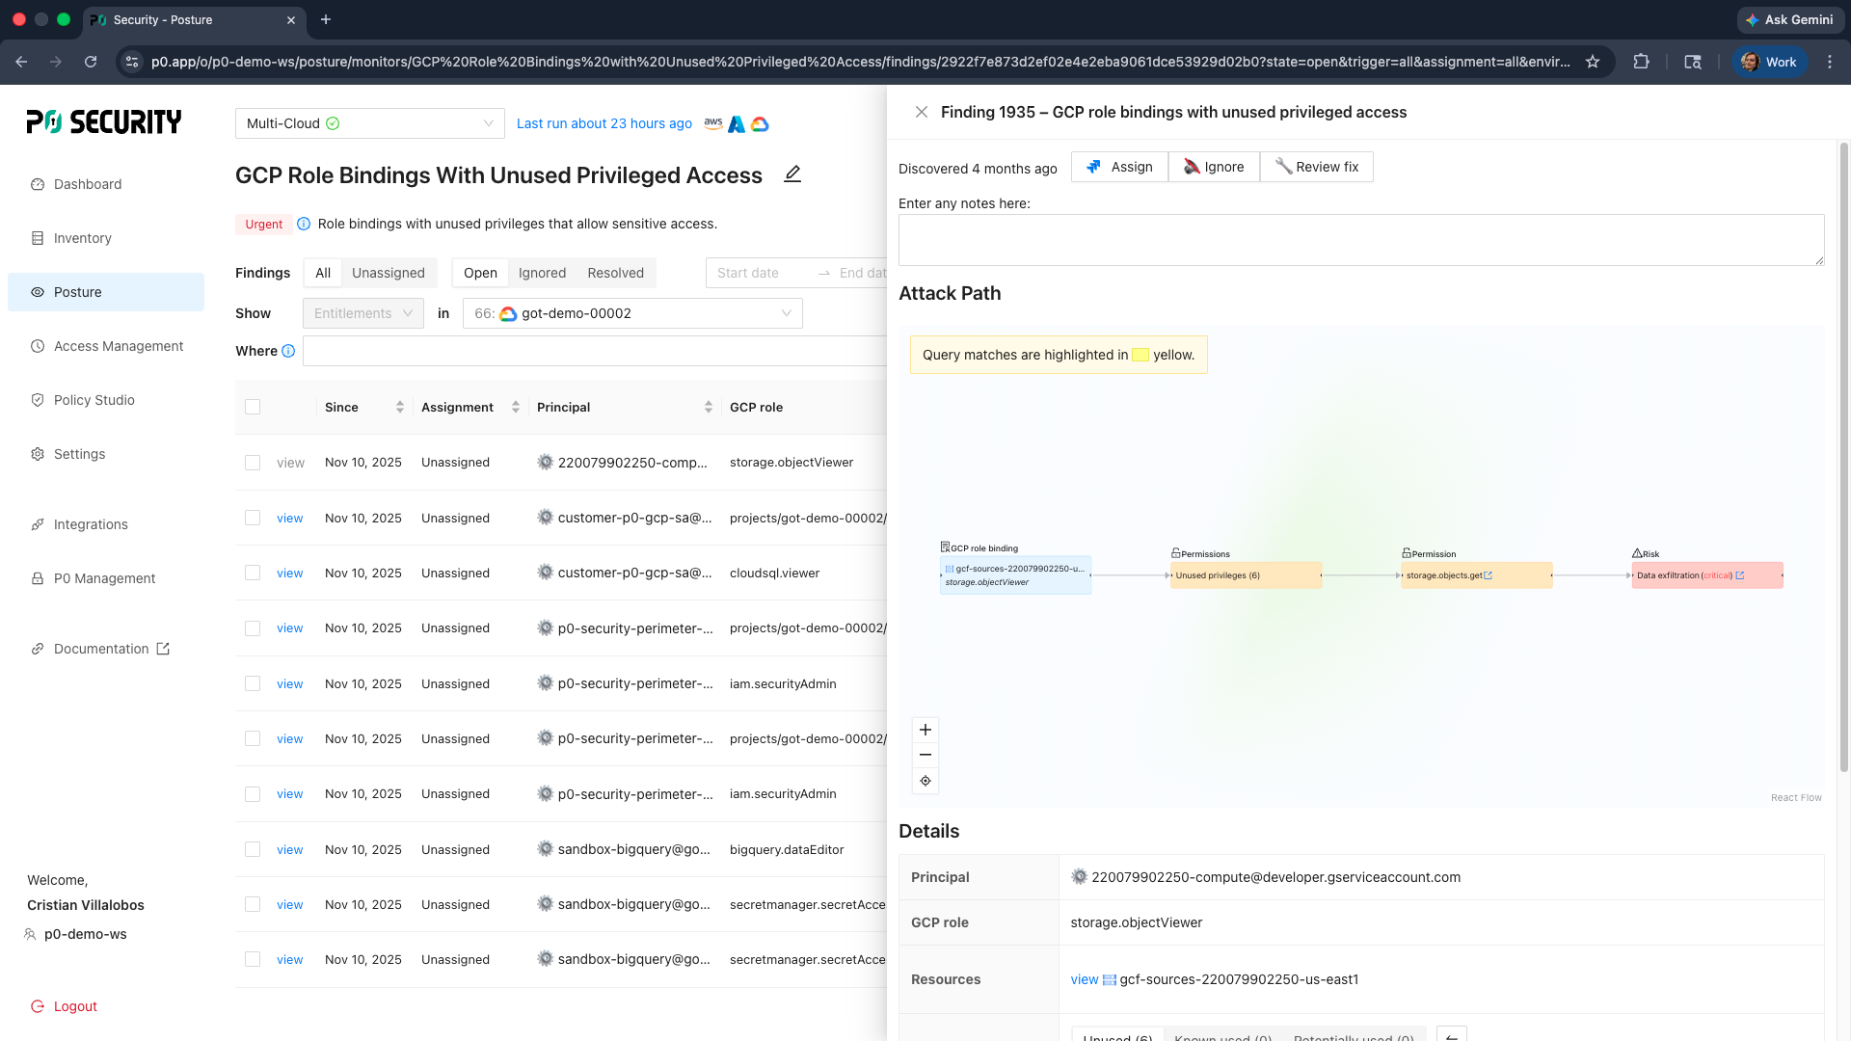Expand the got-demo-00002 project dropdown
The width and height of the screenshot is (1851, 1041).
coord(632,313)
